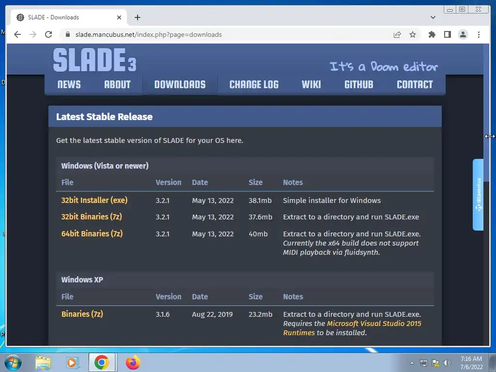Open the CONTACT page
The width and height of the screenshot is (496, 372).
[x=415, y=84]
